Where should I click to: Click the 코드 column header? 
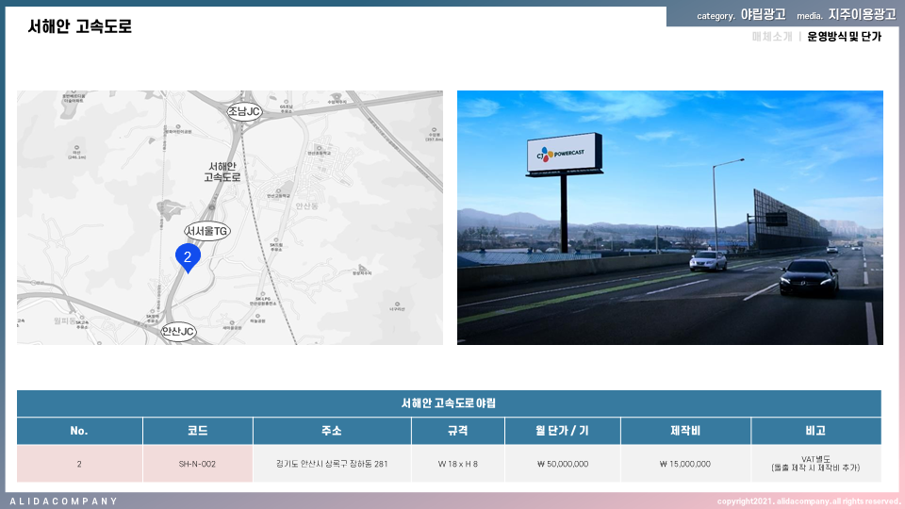tap(198, 431)
